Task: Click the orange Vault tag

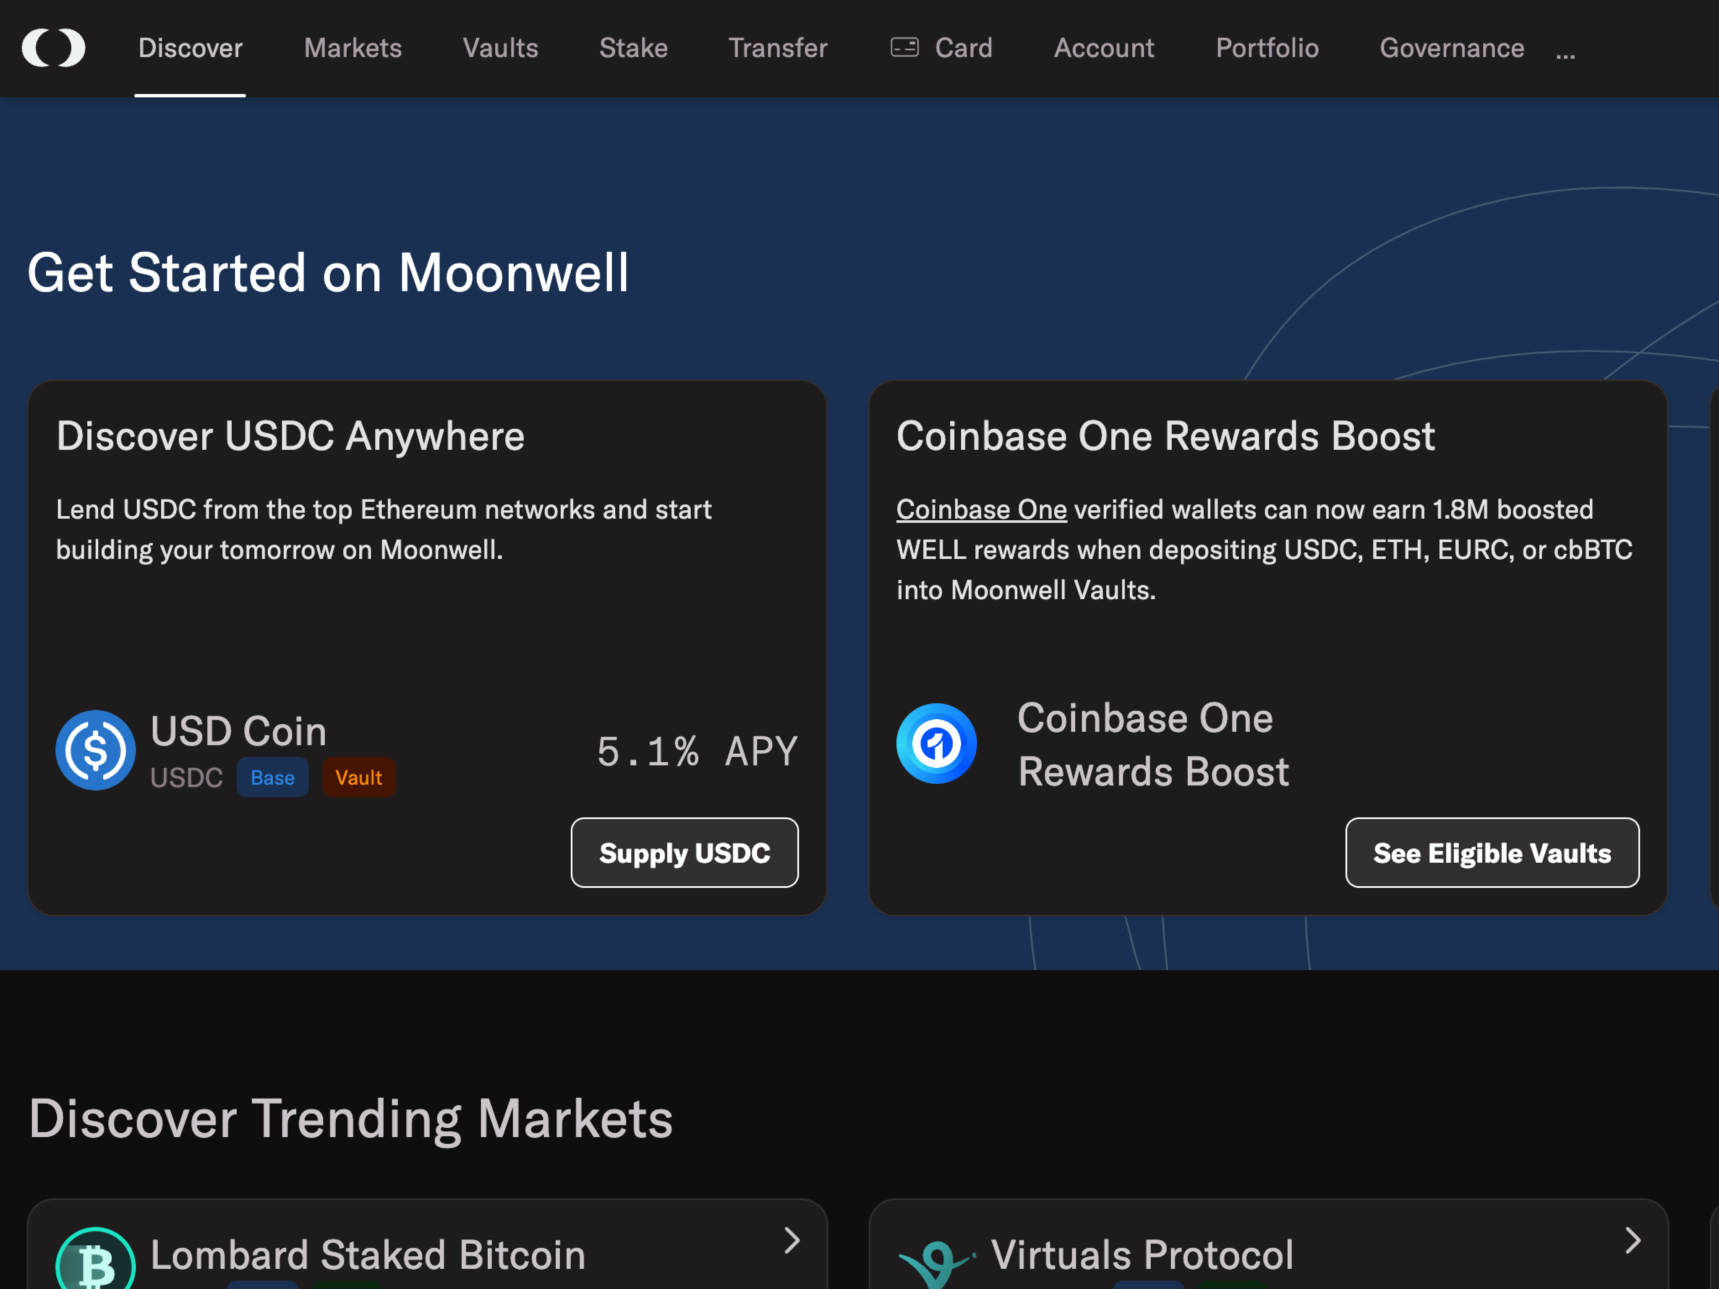Action: [x=358, y=778]
